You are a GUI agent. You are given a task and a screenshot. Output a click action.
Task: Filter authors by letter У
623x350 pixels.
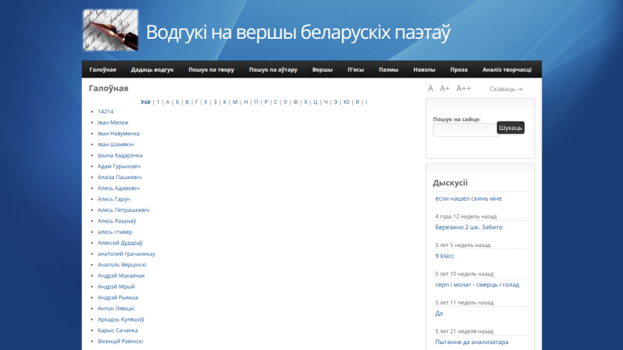(285, 102)
